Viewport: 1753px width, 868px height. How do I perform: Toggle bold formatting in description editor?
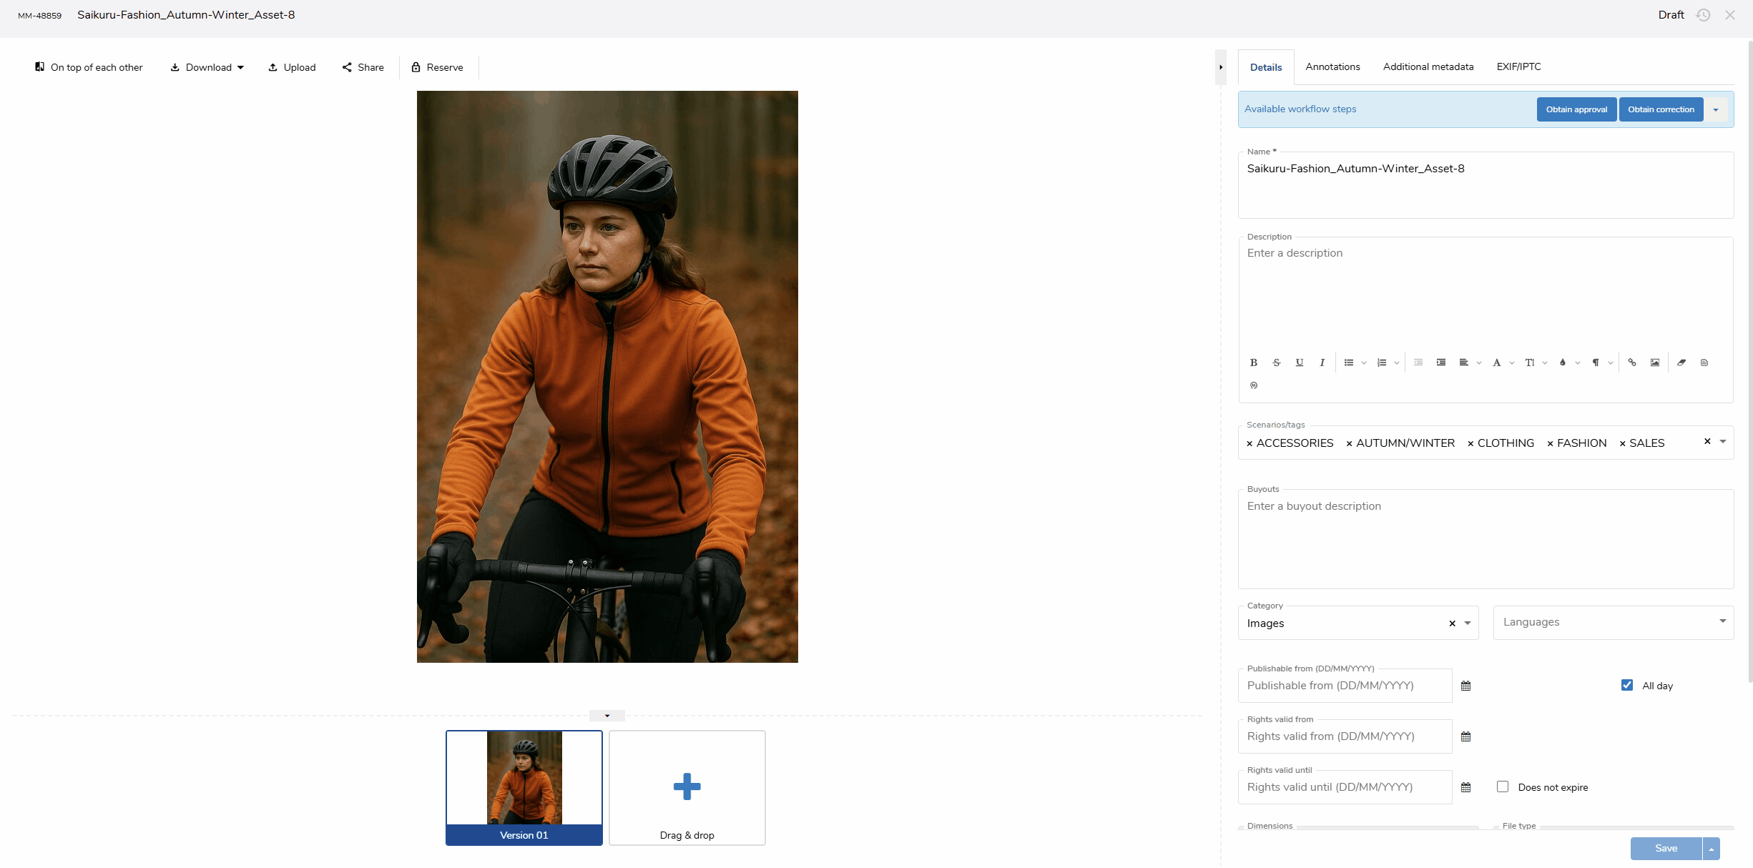(x=1253, y=363)
